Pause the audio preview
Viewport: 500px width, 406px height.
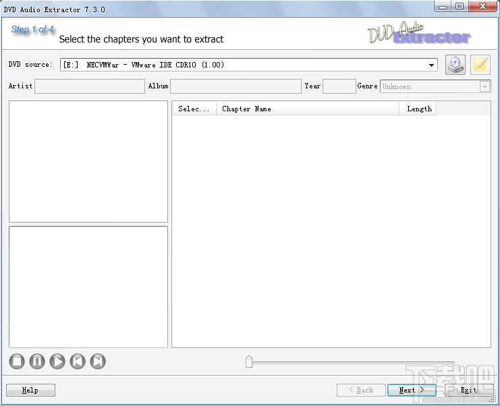(x=37, y=361)
